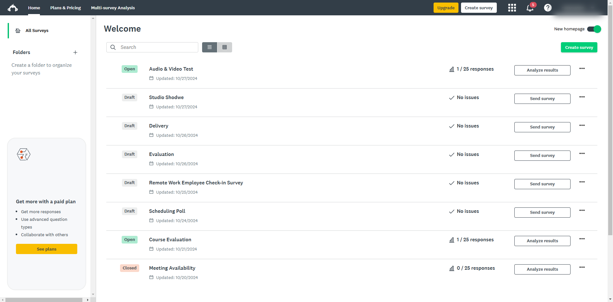Click the SurveyMonkey logo icon

click(x=13, y=8)
